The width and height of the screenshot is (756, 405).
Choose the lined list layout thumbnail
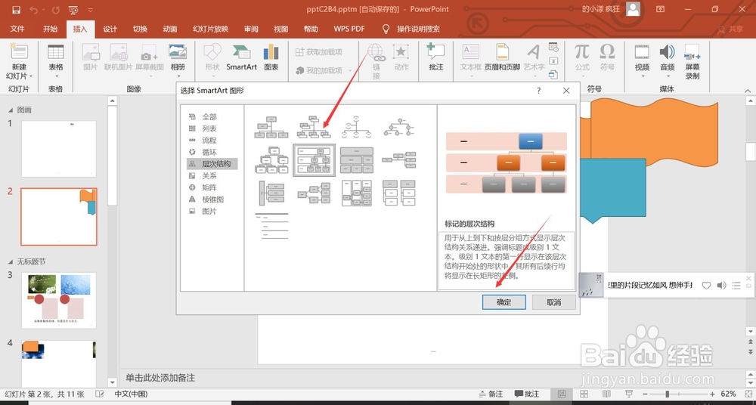[x=271, y=226]
